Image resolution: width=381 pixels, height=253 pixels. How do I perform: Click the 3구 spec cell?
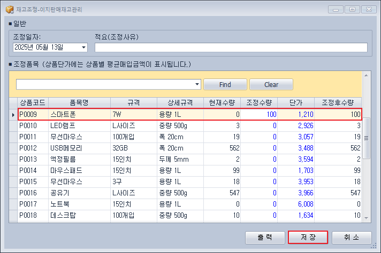click(x=134, y=182)
